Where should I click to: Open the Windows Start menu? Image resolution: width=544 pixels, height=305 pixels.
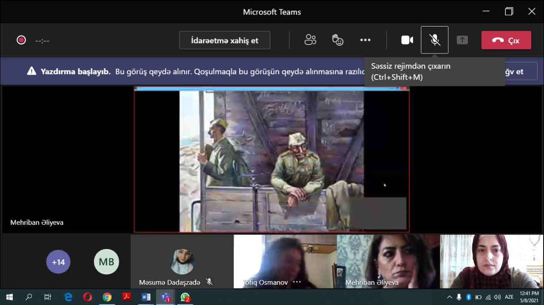point(9,297)
